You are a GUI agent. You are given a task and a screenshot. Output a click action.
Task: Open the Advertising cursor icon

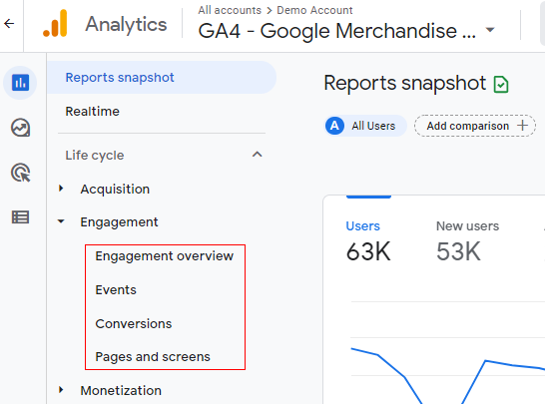tap(20, 173)
